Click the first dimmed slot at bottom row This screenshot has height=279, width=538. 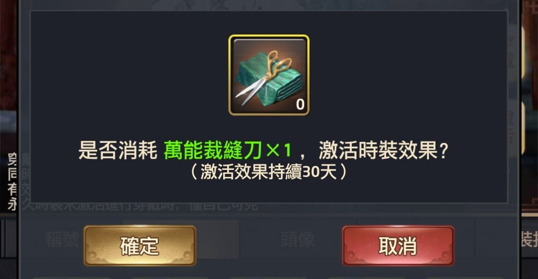[x=72, y=278]
